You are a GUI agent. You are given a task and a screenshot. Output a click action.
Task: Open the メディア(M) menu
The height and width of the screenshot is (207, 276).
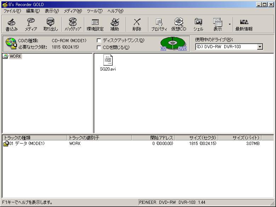point(73,11)
